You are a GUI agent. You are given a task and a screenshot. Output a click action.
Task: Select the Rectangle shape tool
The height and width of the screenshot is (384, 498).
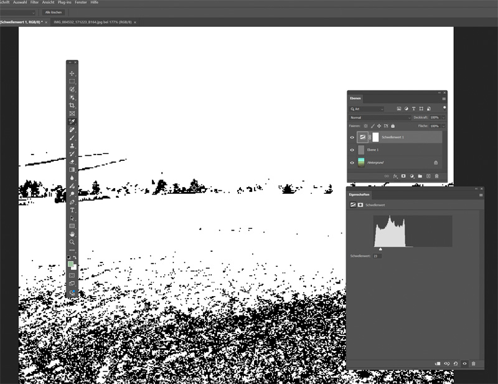click(72, 226)
